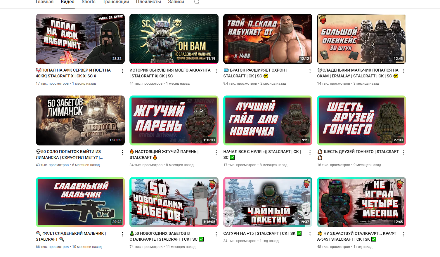Click '74 тыс. просмотров • 11 месяцев назад' text
This screenshot has width=440, height=257.
(x=162, y=247)
